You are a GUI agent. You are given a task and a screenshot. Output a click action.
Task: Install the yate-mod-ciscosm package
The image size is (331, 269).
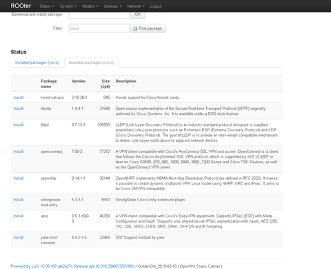pos(19,237)
